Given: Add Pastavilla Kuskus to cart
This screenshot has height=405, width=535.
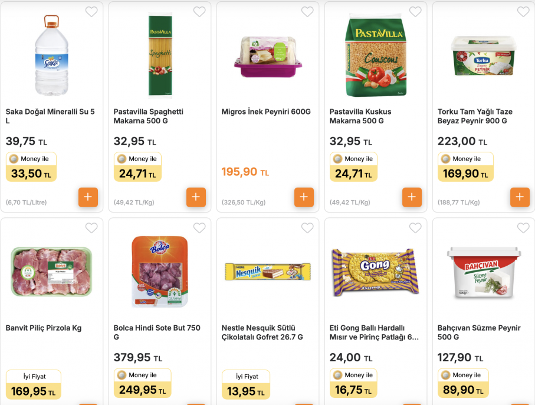Looking at the screenshot, I should point(412,197).
